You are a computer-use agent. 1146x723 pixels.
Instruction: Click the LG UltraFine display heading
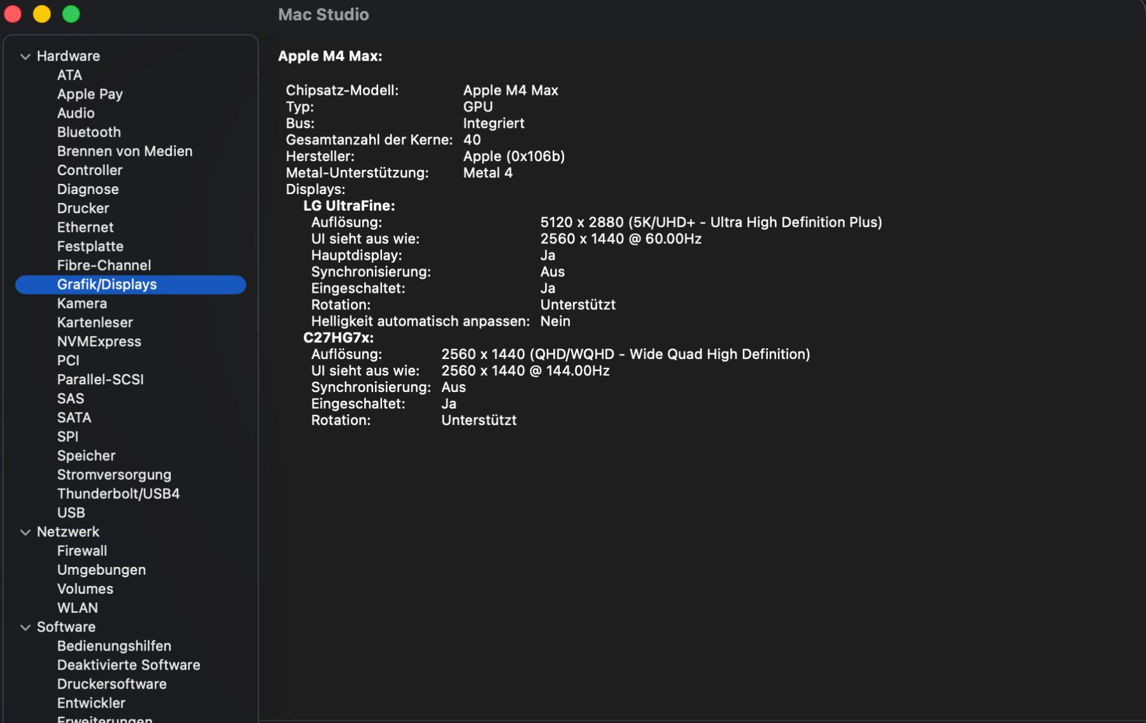click(349, 206)
